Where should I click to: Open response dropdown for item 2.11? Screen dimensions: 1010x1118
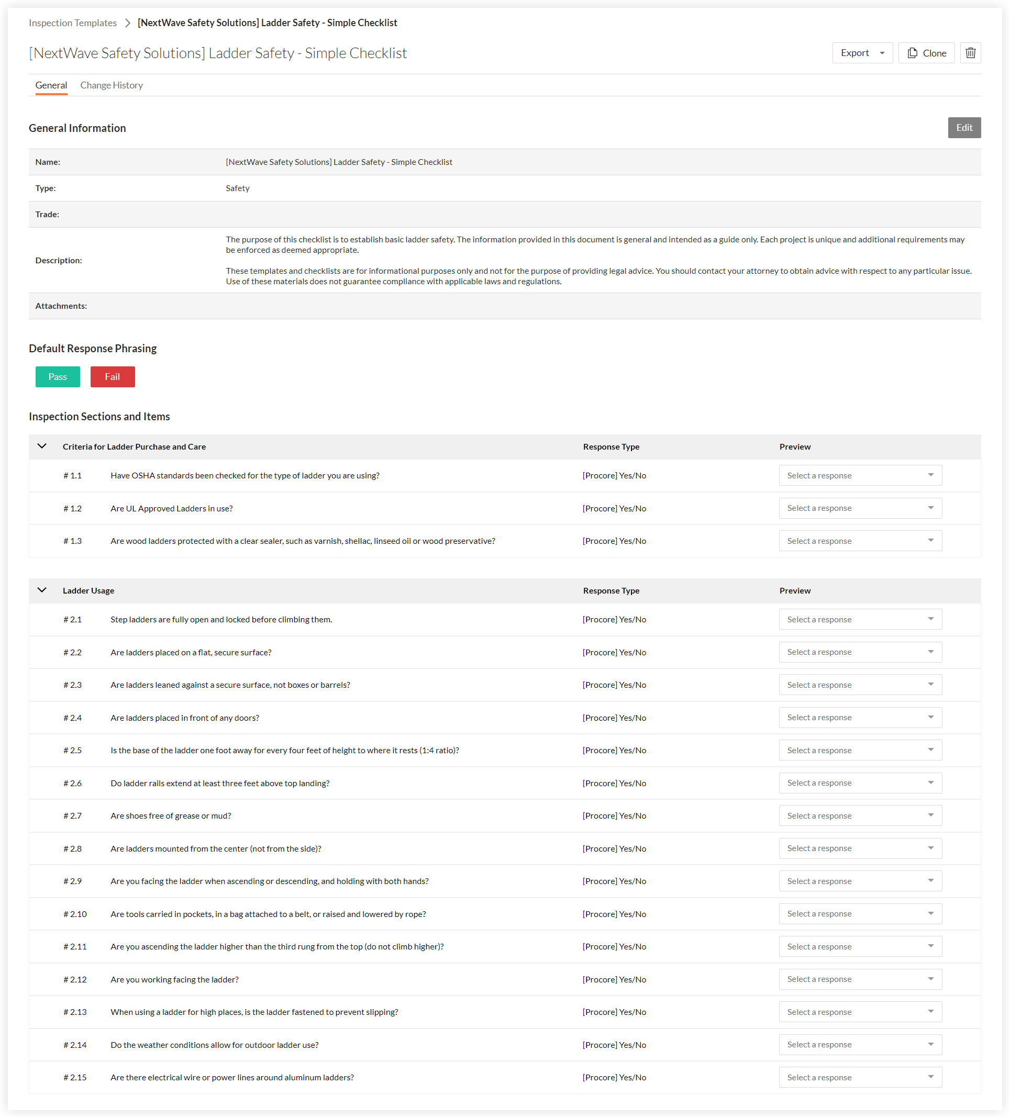tap(860, 946)
